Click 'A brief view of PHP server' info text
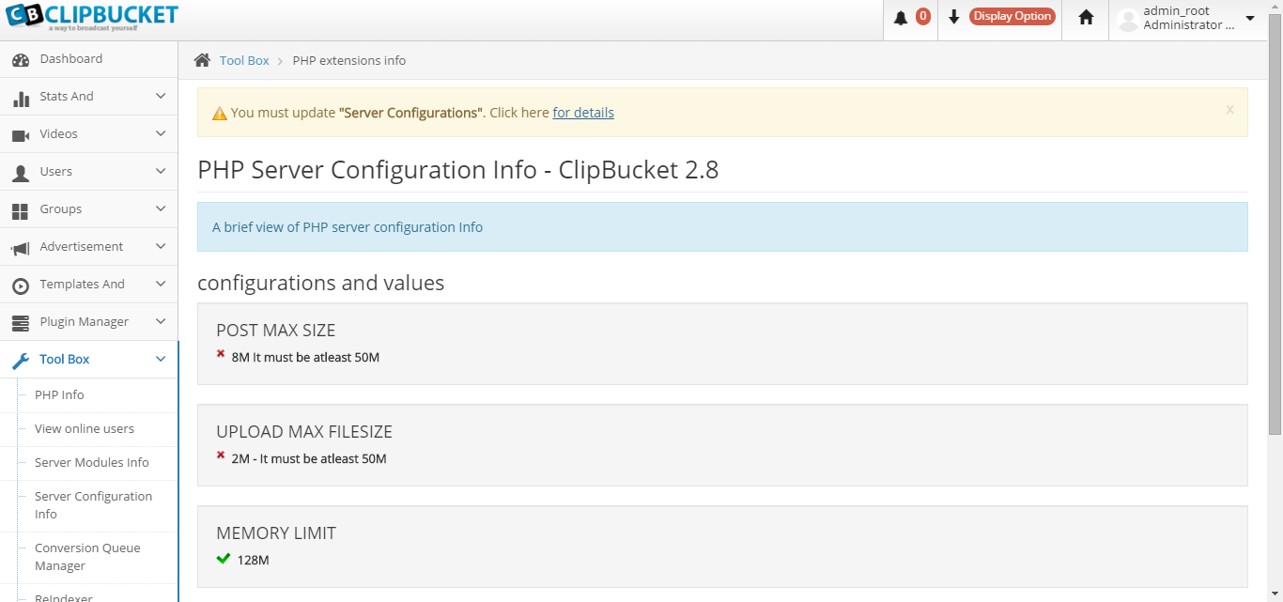 (348, 227)
